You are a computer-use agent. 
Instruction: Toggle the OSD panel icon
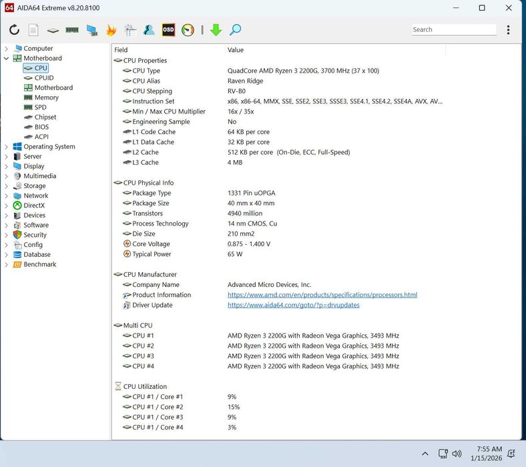point(168,30)
